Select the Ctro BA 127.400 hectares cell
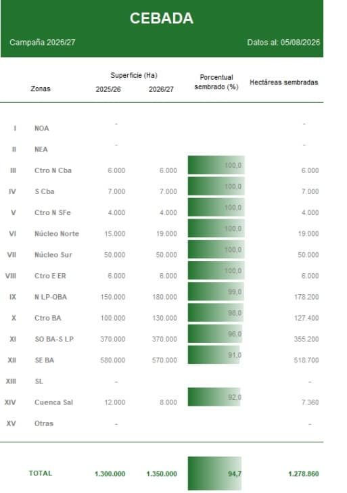 306,318
